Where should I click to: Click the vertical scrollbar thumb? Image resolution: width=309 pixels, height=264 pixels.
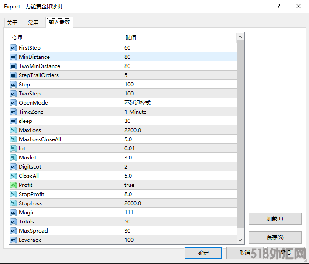point(240,134)
